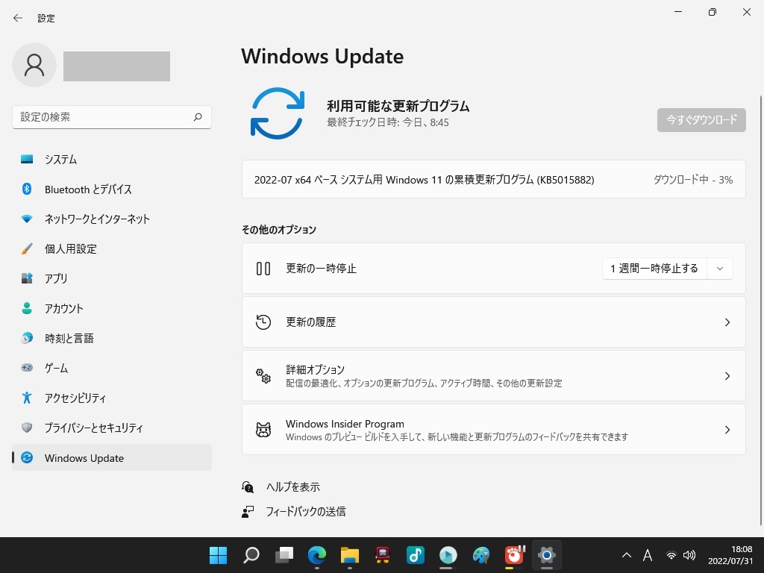Screen dimensions: 764x573
Task: Click the ダウンロード中 - 3% status text
Action: (x=692, y=180)
